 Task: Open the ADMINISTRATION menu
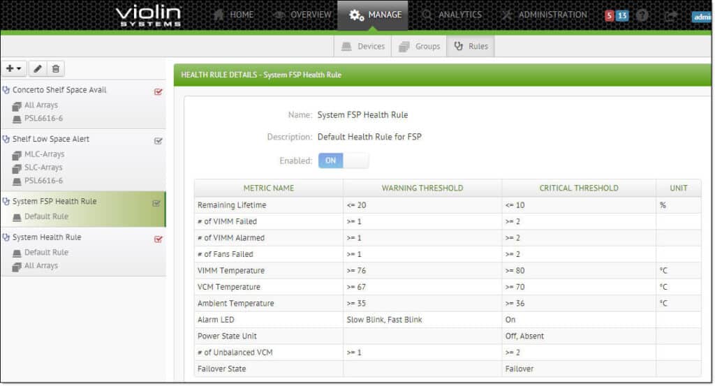pyautogui.click(x=545, y=15)
